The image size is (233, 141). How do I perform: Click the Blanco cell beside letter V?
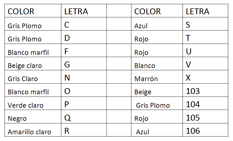(145, 66)
